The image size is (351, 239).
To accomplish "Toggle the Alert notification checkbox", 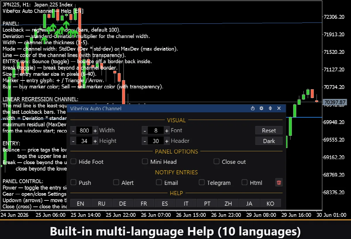I will [x=116, y=183].
